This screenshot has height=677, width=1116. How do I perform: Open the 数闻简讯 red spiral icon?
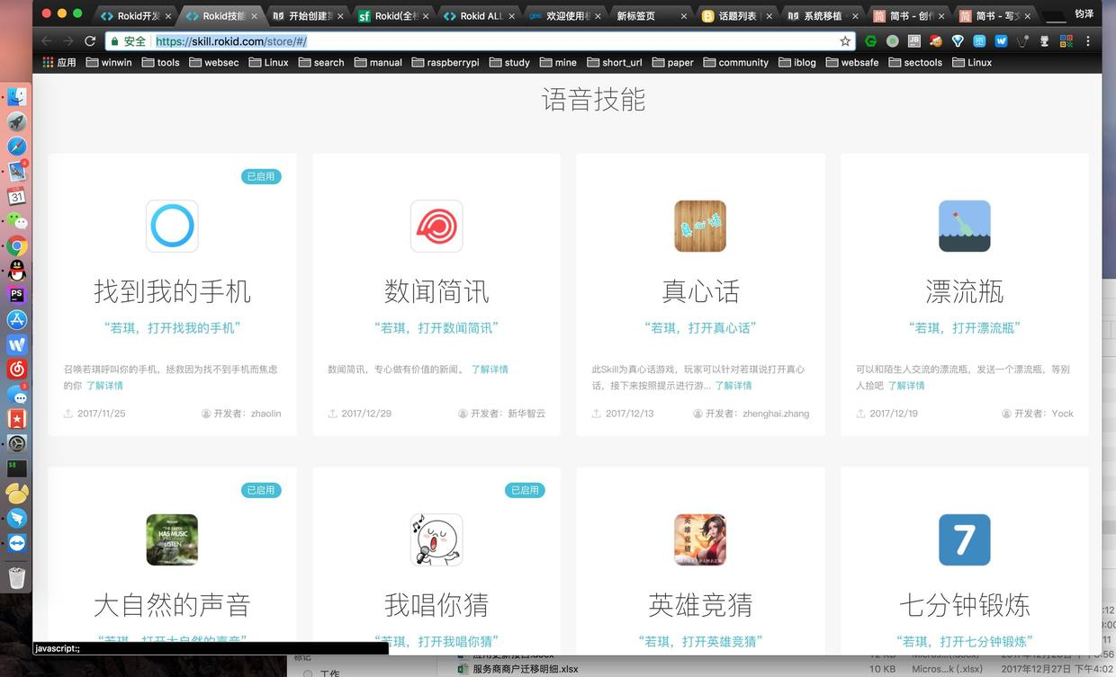[x=436, y=226]
